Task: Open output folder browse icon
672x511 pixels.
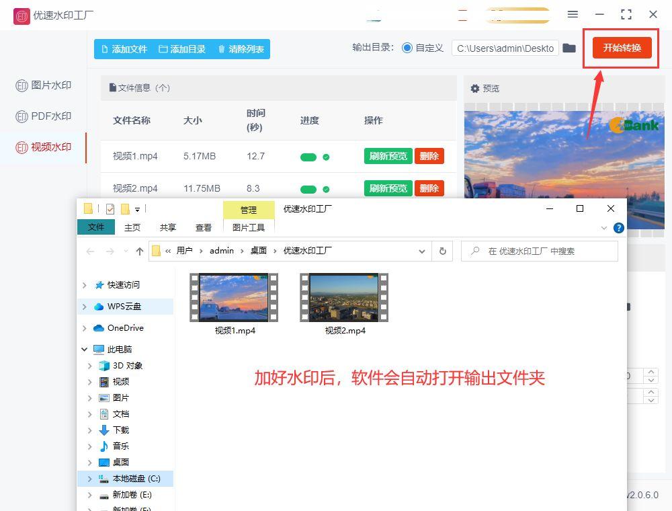Action: point(569,48)
